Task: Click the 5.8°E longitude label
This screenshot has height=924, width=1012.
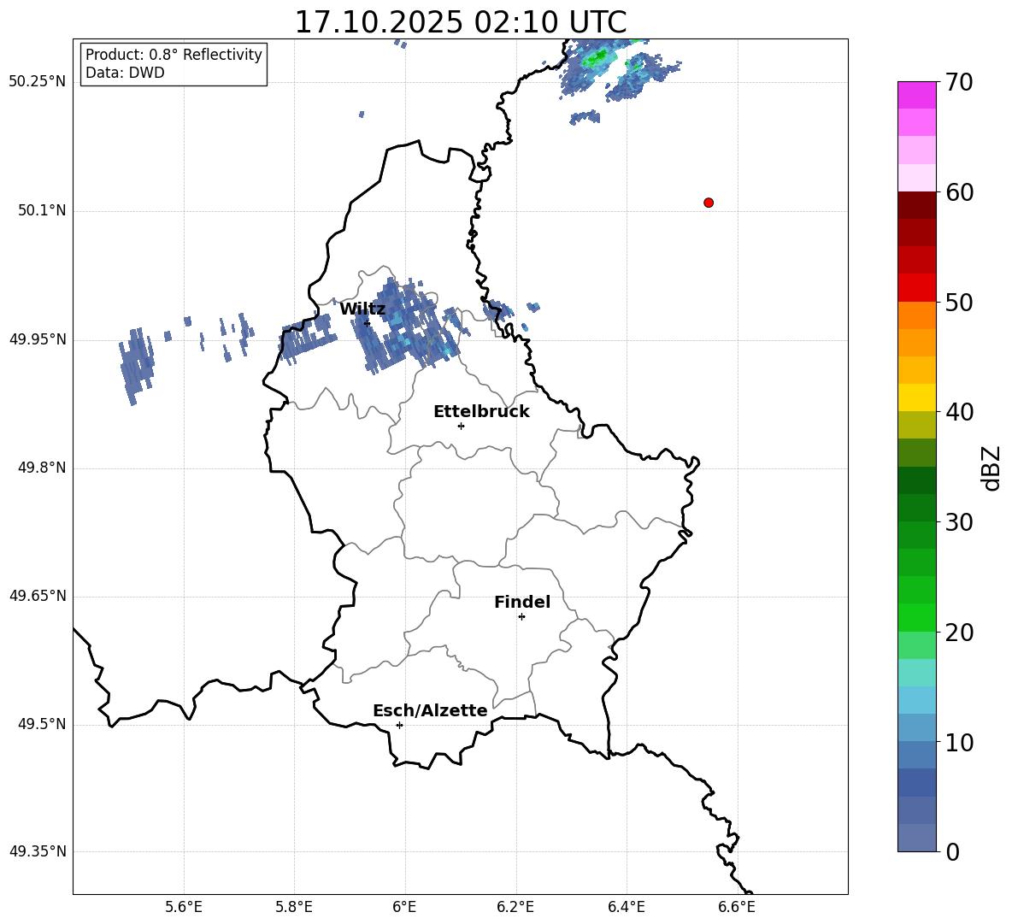Action: [294, 907]
